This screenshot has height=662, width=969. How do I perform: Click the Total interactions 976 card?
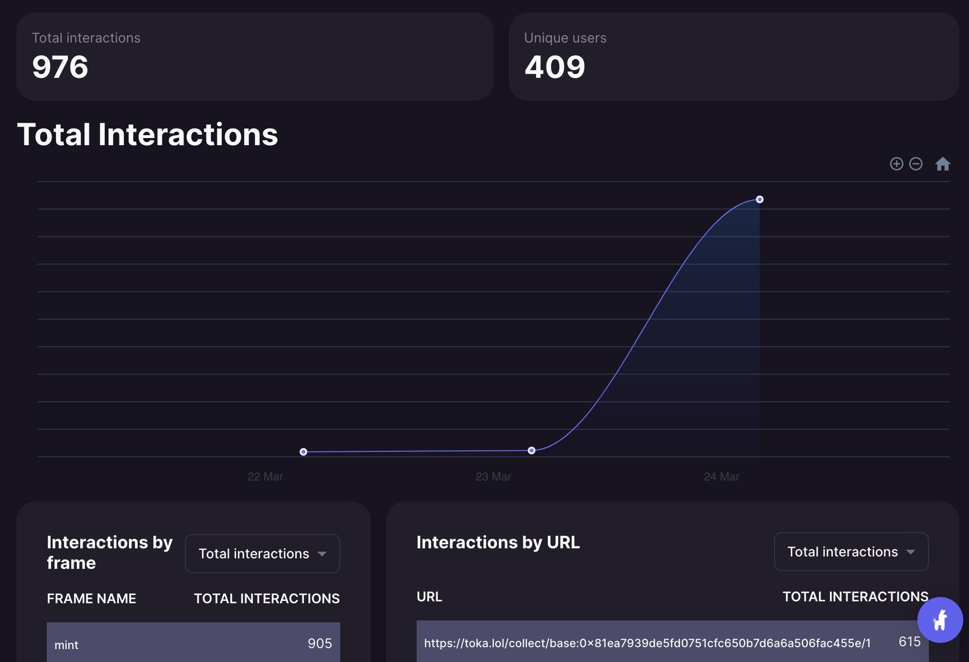[255, 56]
